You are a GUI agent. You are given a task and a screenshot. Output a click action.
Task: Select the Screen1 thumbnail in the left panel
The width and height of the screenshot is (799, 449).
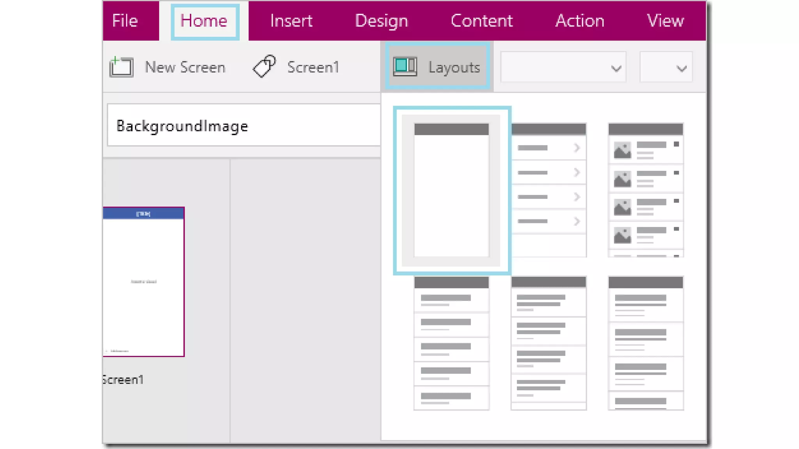[144, 282]
